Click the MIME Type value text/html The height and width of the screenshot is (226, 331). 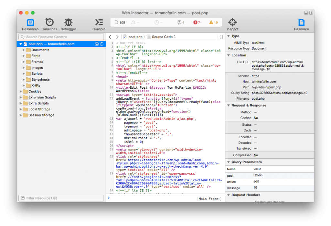pyautogui.click(x=258, y=43)
